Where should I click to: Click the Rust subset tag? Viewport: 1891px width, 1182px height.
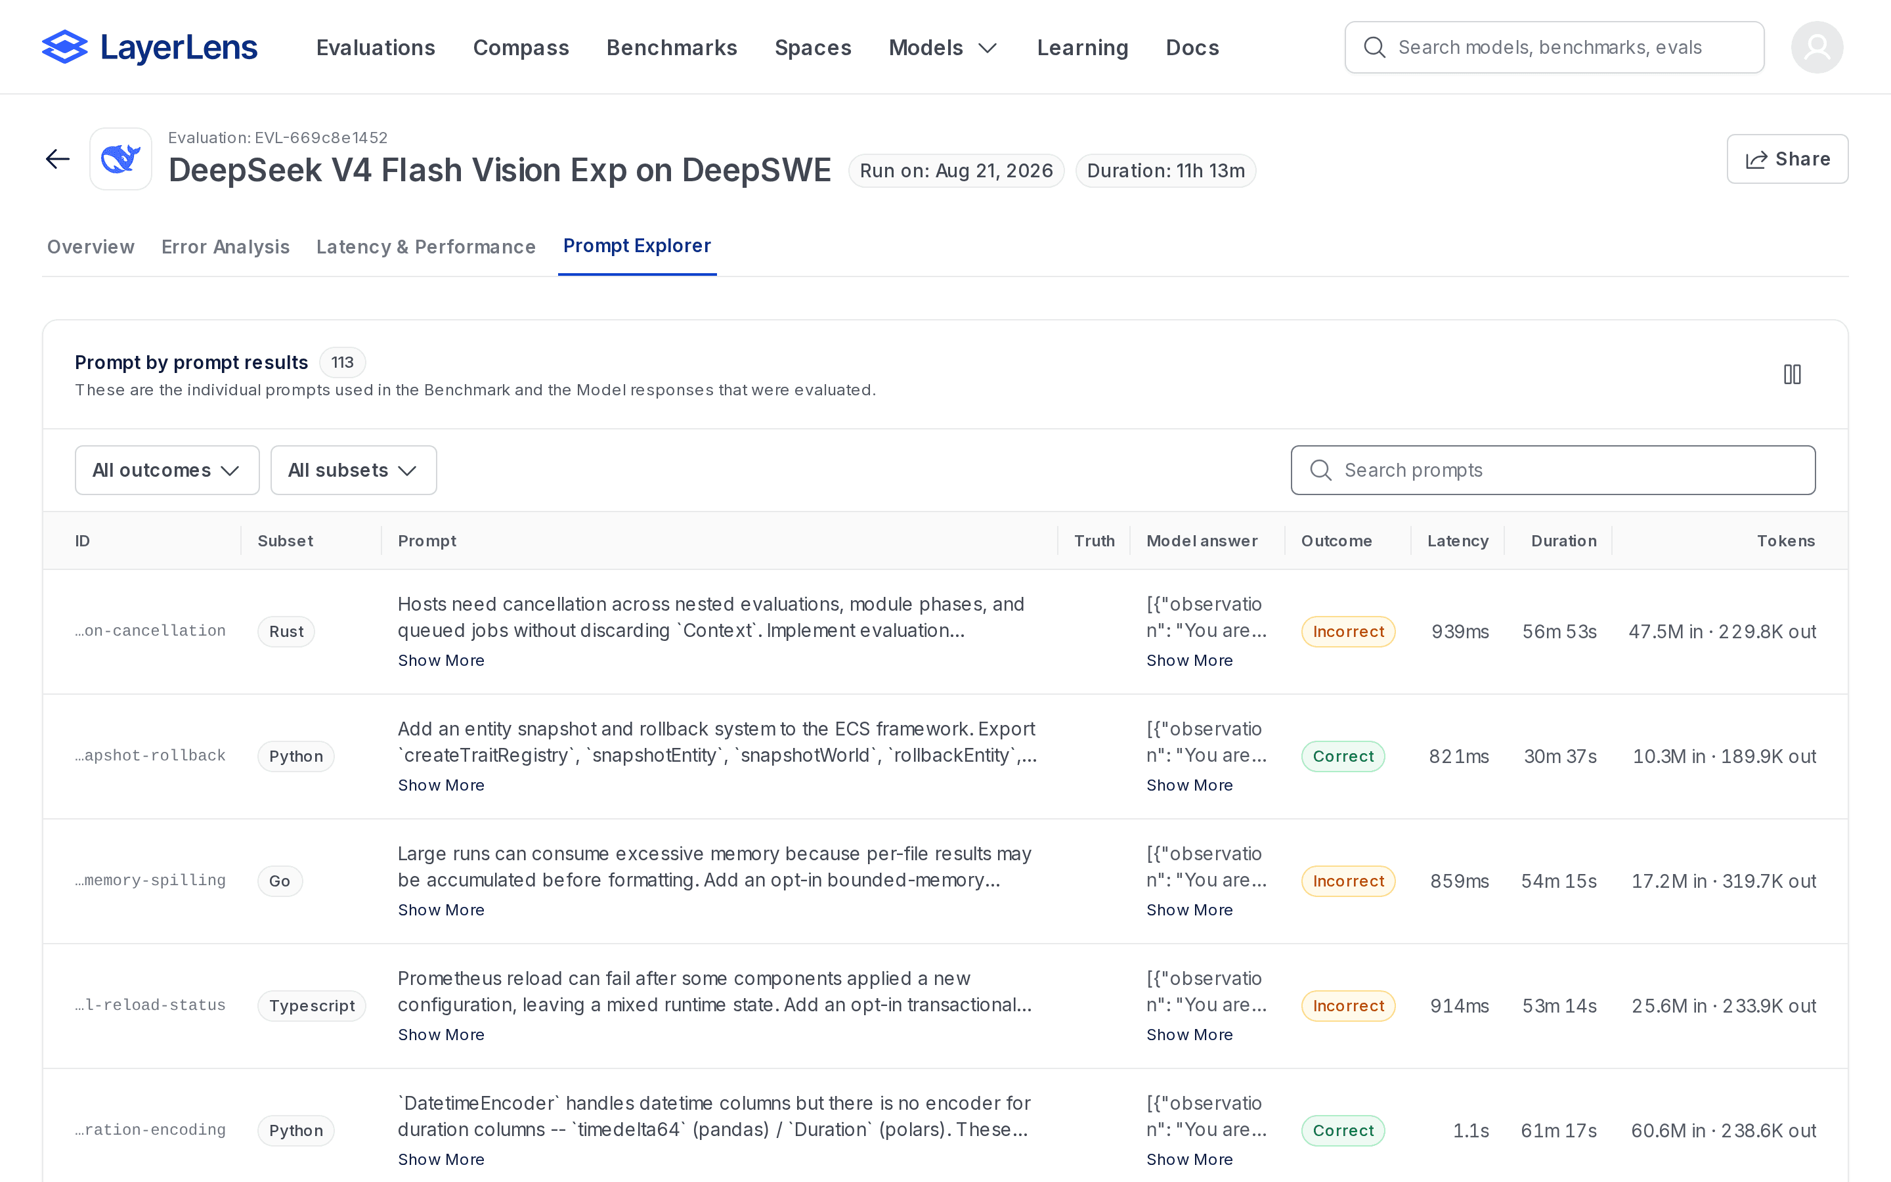(286, 632)
